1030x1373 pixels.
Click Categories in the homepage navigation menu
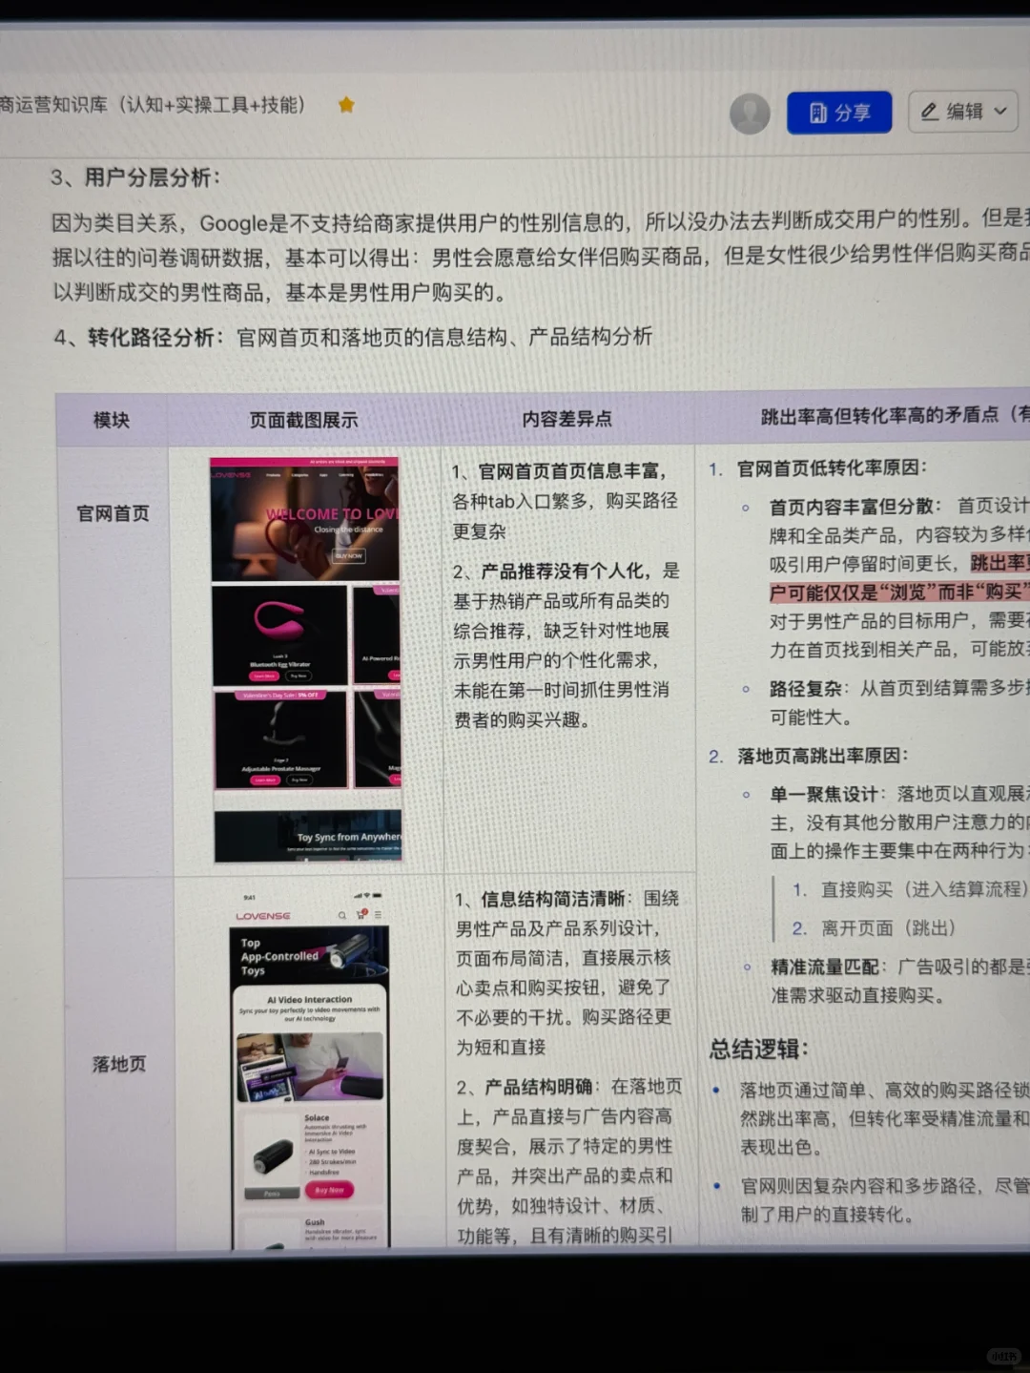pos(299,475)
